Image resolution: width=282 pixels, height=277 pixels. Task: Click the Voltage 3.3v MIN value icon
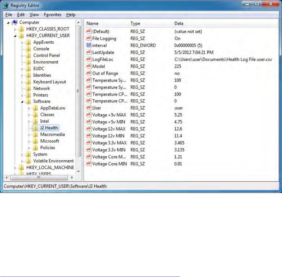tap(89, 150)
